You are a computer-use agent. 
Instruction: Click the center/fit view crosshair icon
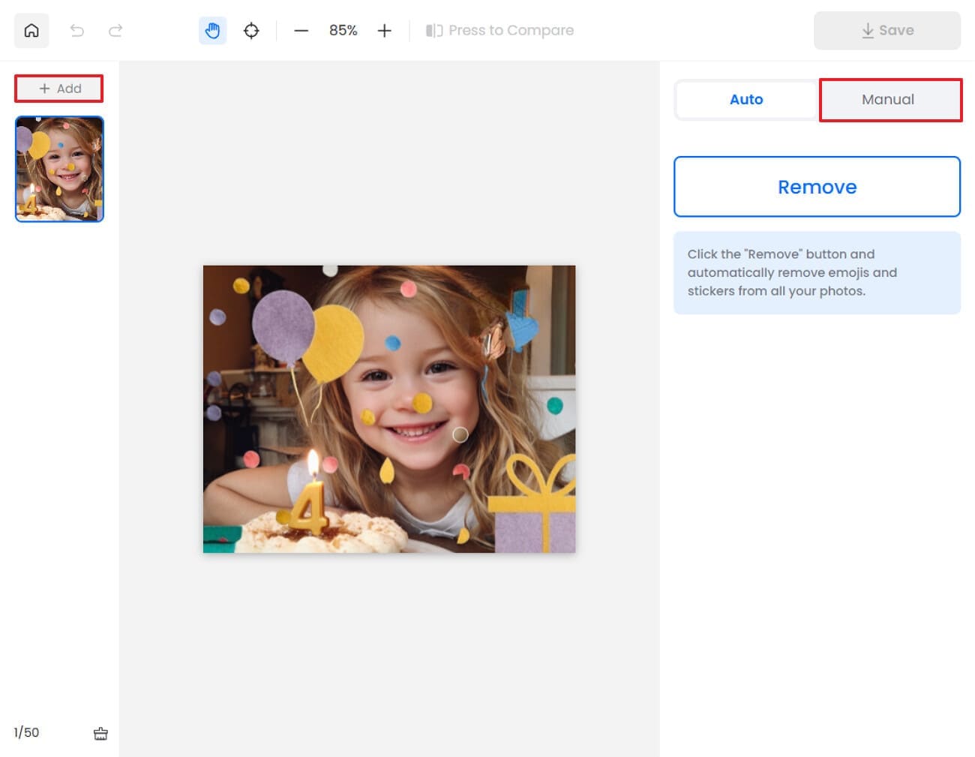[251, 31]
